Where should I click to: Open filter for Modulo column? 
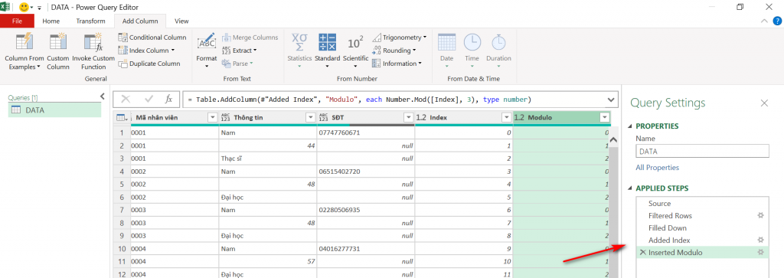[606, 117]
